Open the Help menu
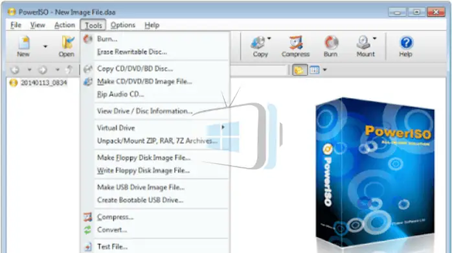Screen dimensions: 452x253 [x=152, y=25]
